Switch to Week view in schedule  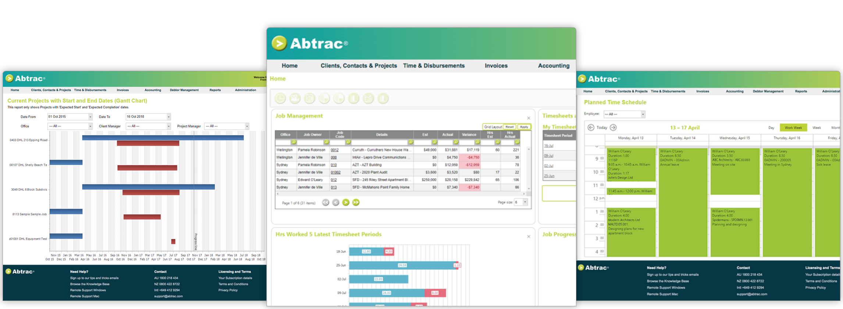(817, 128)
